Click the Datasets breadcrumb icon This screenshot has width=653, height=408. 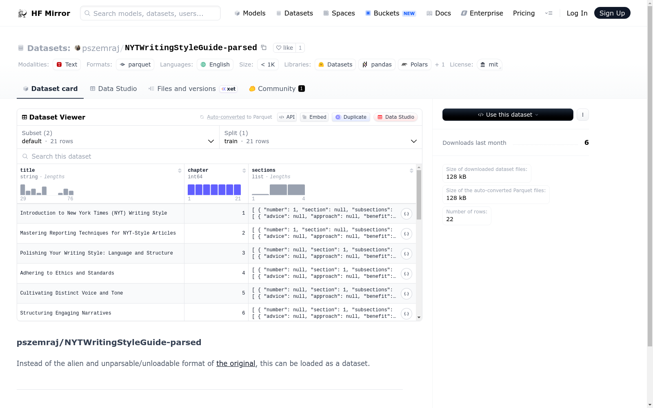tap(21, 48)
